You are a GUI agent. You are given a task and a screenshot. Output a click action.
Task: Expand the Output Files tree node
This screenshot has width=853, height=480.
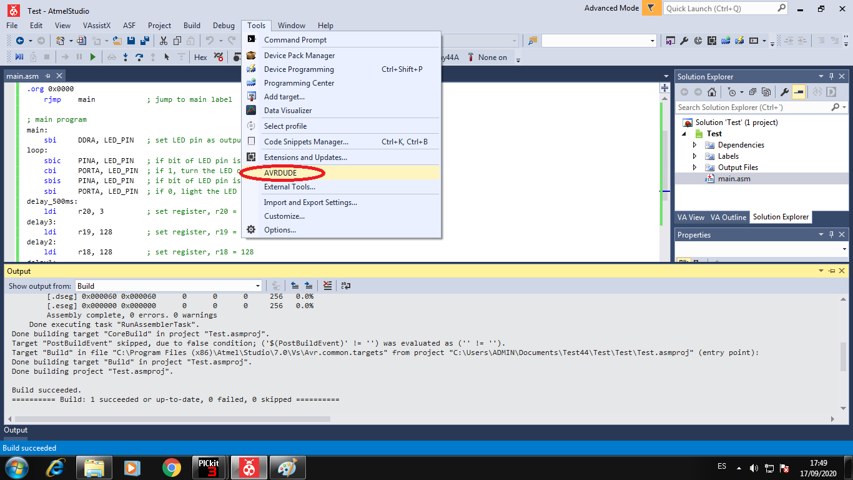tap(695, 167)
